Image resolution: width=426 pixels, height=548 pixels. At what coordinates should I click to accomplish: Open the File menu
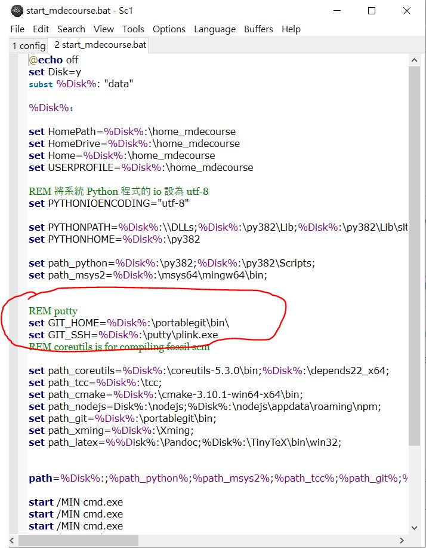17,29
